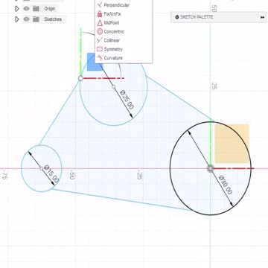Expand the Sketches tree node
The image size is (268, 268).
(17, 19)
